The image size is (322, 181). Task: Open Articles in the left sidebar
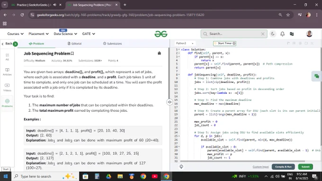click(7, 72)
